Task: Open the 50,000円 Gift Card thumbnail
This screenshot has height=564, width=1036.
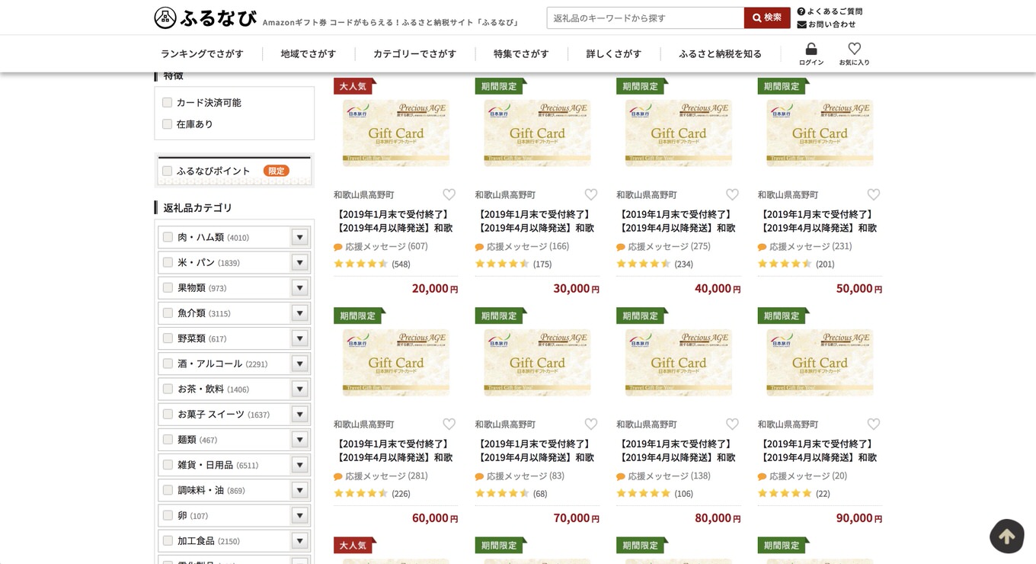Action: click(x=820, y=133)
